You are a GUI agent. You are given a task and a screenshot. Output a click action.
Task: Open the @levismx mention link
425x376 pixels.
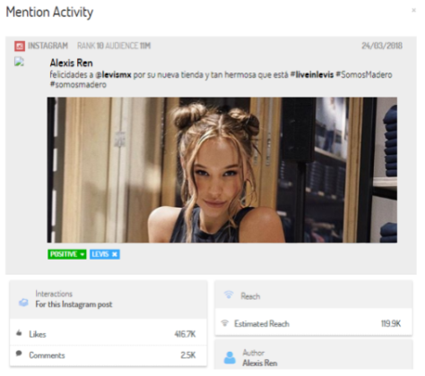[113, 74]
